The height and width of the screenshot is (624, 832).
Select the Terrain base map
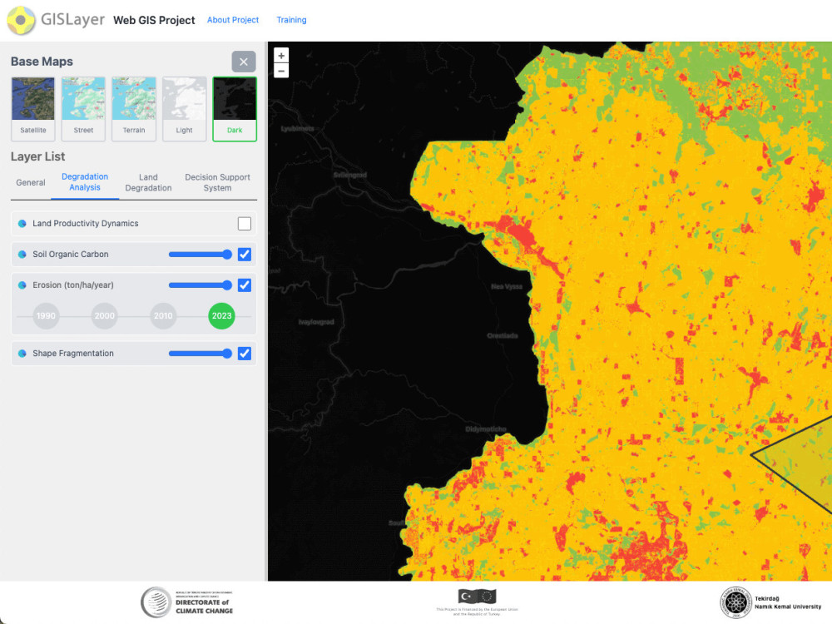[134, 109]
